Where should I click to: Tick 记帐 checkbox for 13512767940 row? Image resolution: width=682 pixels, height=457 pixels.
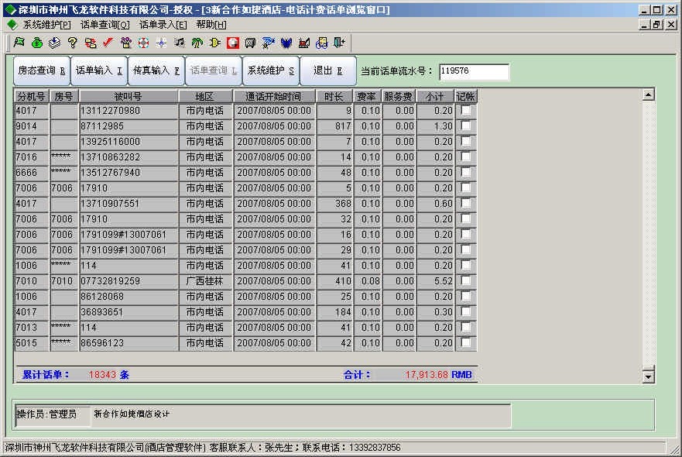pyautogui.click(x=466, y=173)
